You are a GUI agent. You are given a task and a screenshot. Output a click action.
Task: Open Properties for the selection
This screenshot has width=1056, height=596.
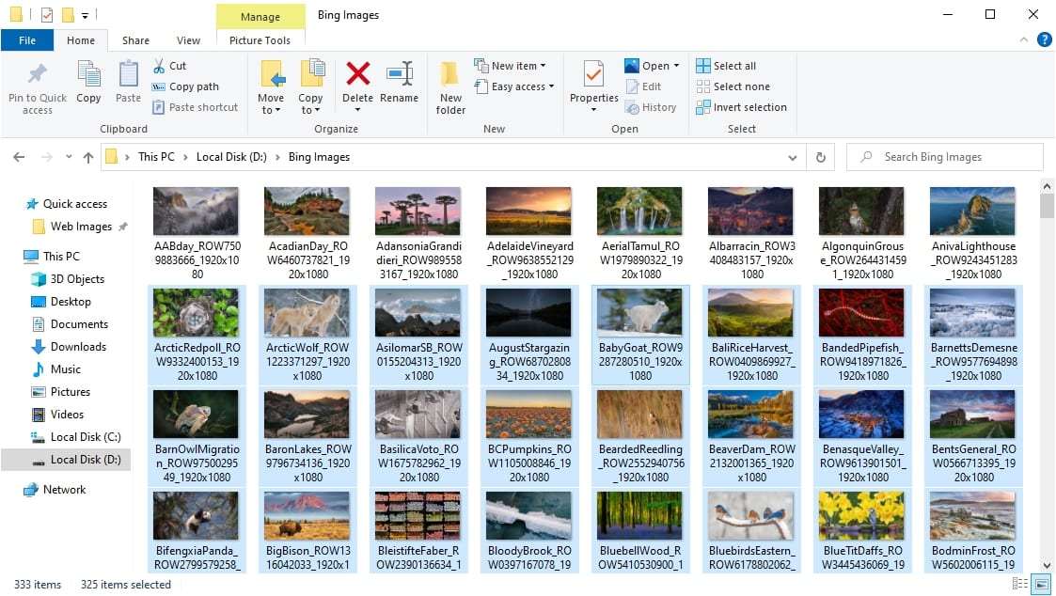[592, 85]
